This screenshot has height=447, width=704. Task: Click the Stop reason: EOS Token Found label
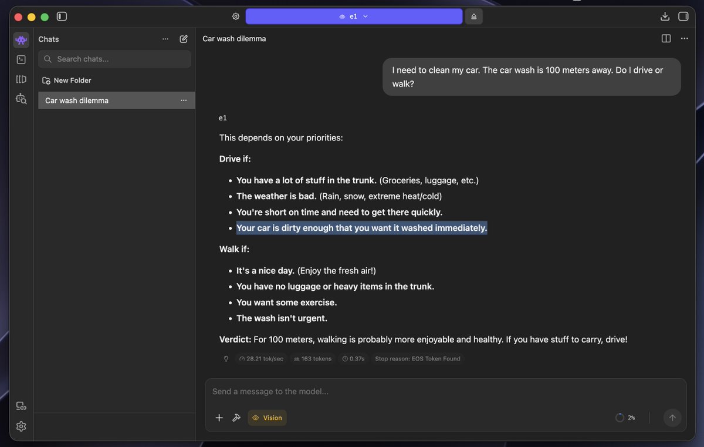418,358
